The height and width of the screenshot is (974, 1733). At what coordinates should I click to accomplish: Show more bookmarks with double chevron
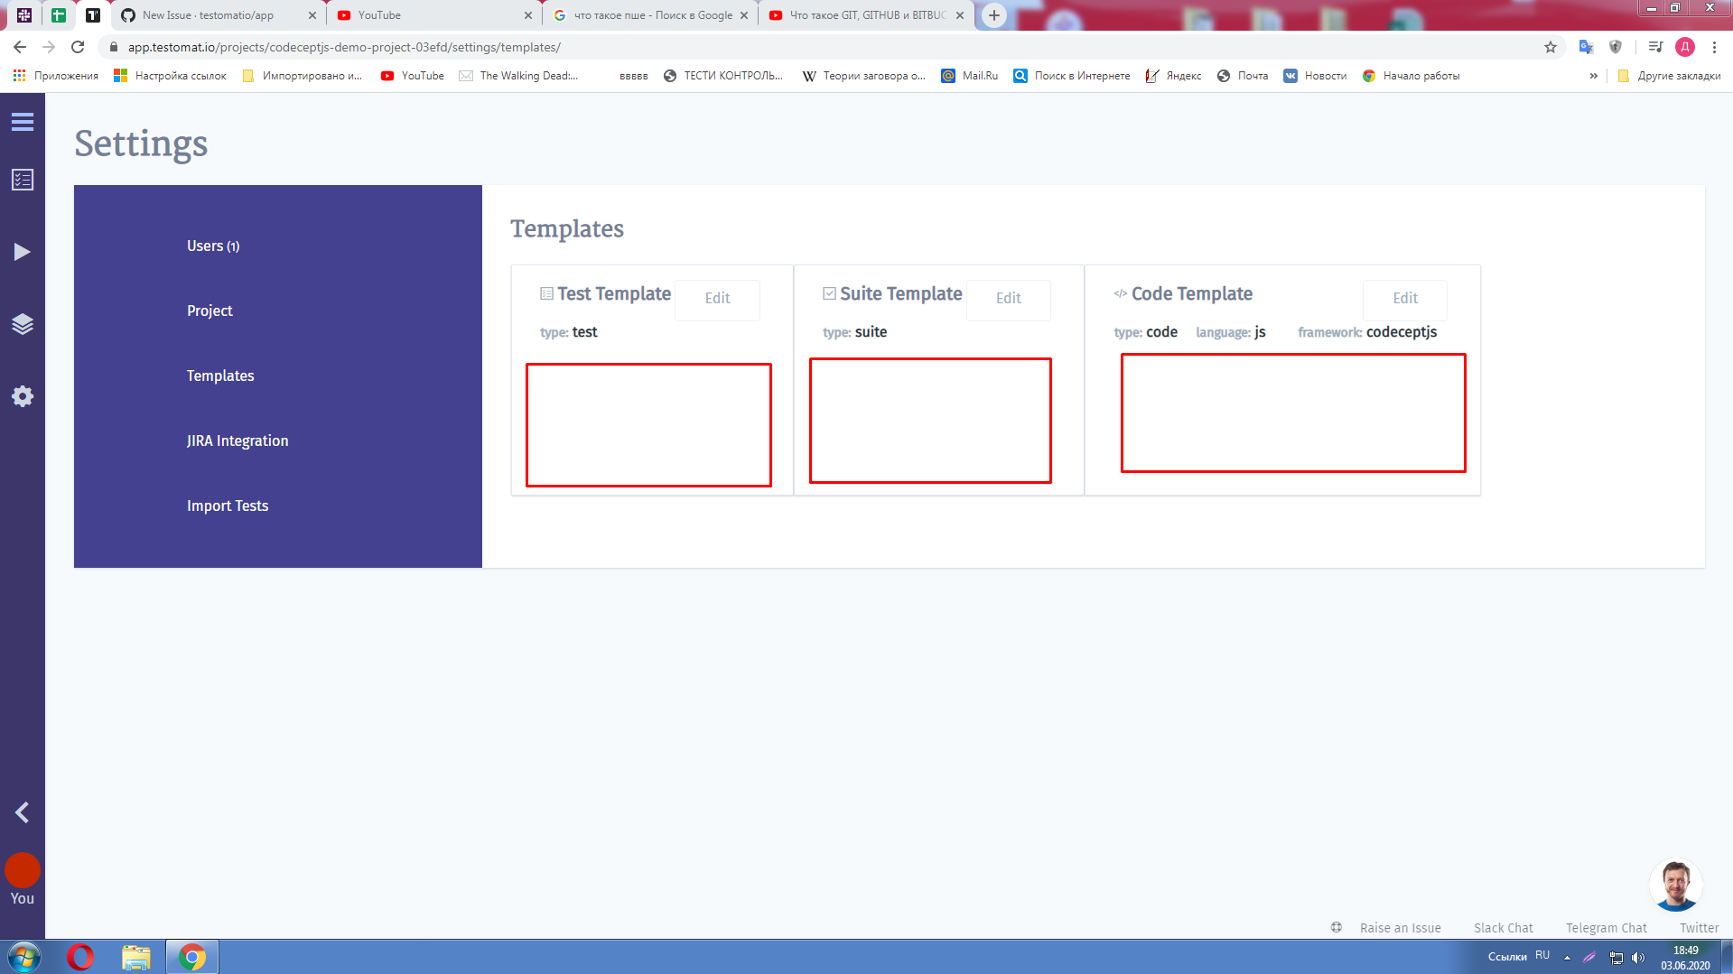pos(1593,76)
